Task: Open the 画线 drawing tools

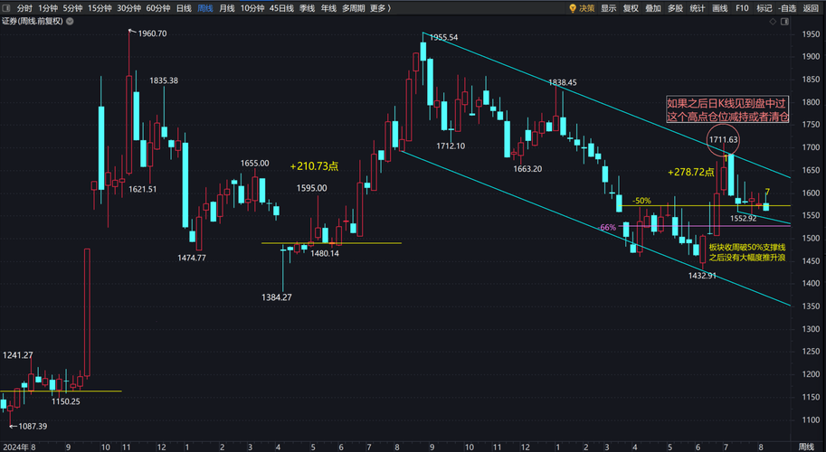Action: click(719, 8)
